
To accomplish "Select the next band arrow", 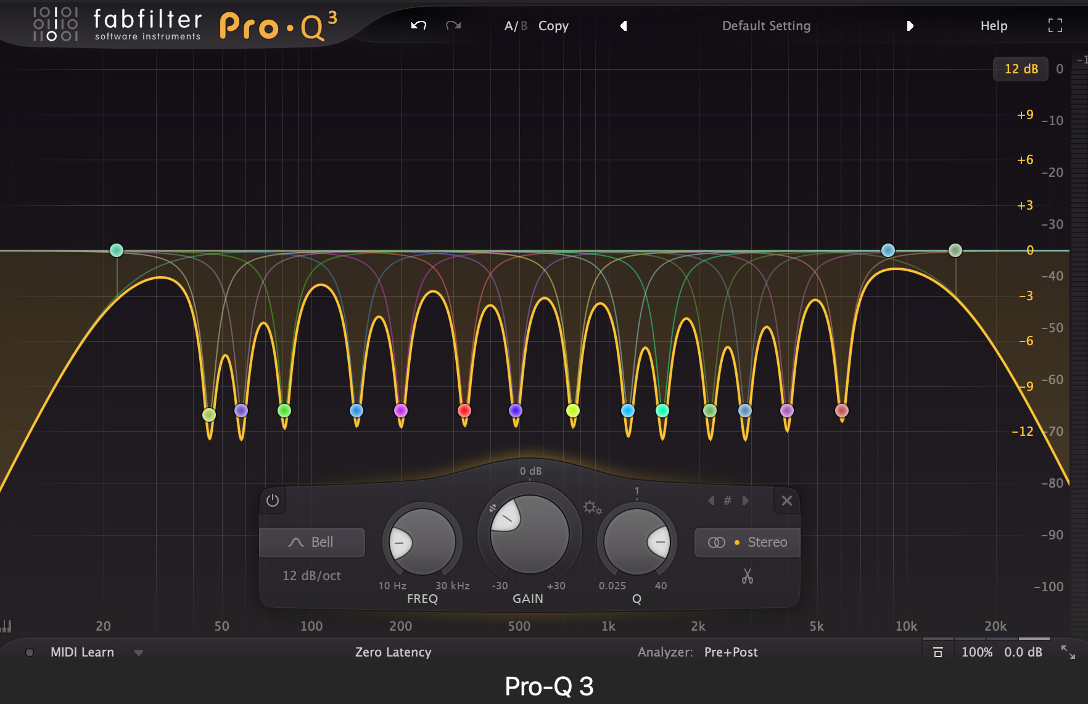I will pos(745,501).
